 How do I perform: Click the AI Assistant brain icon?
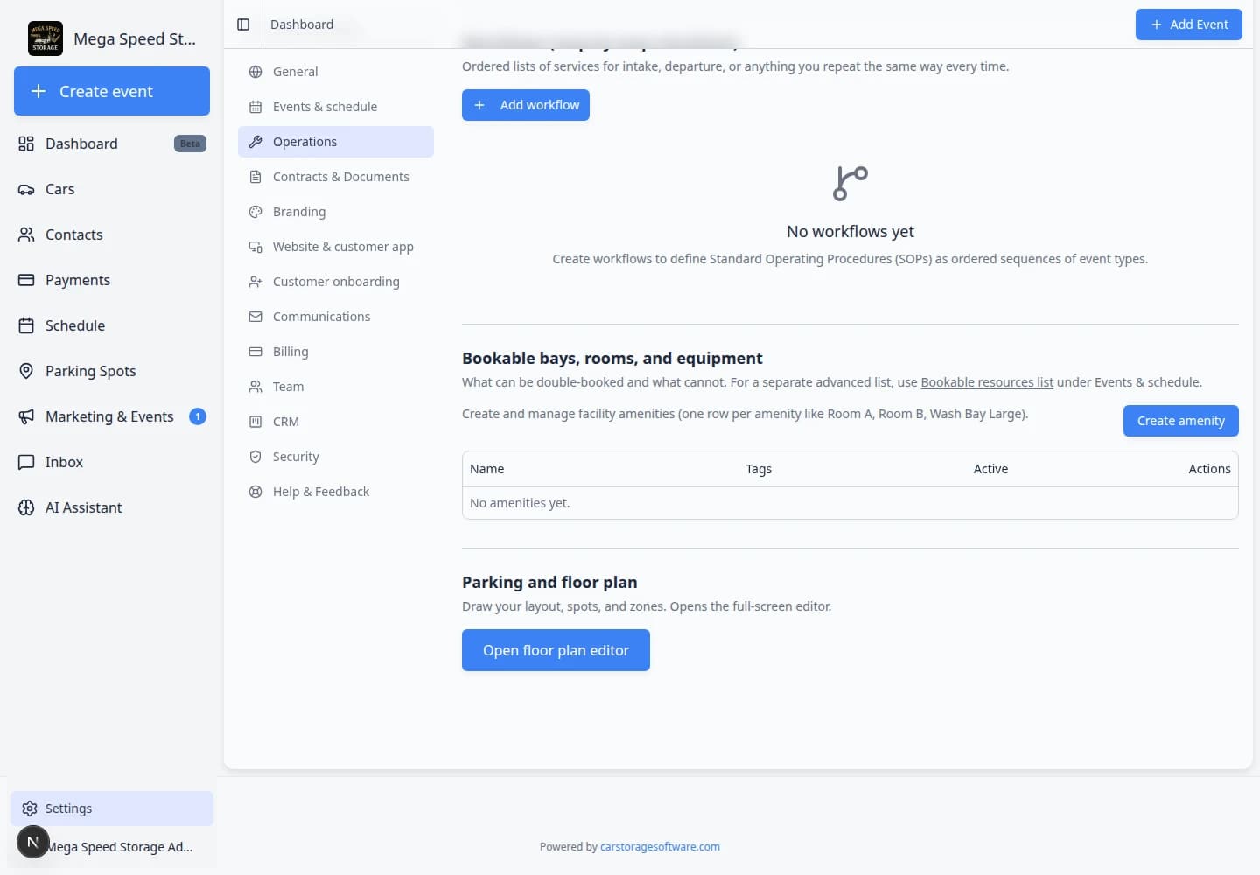pyautogui.click(x=26, y=507)
